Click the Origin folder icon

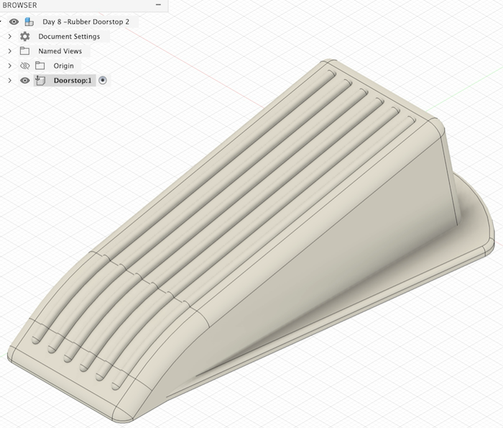coord(40,65)
